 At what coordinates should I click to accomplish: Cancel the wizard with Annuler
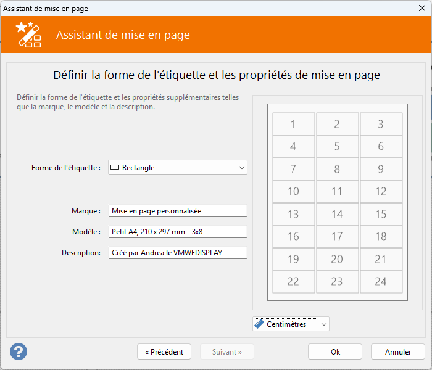(x=398, y=351)
